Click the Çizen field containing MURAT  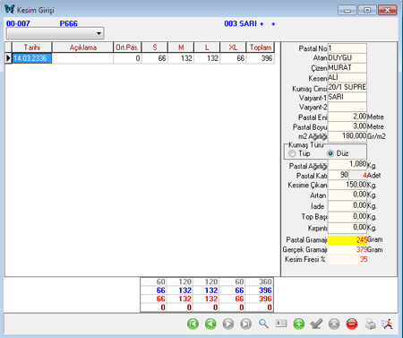(x=347, y=68)
